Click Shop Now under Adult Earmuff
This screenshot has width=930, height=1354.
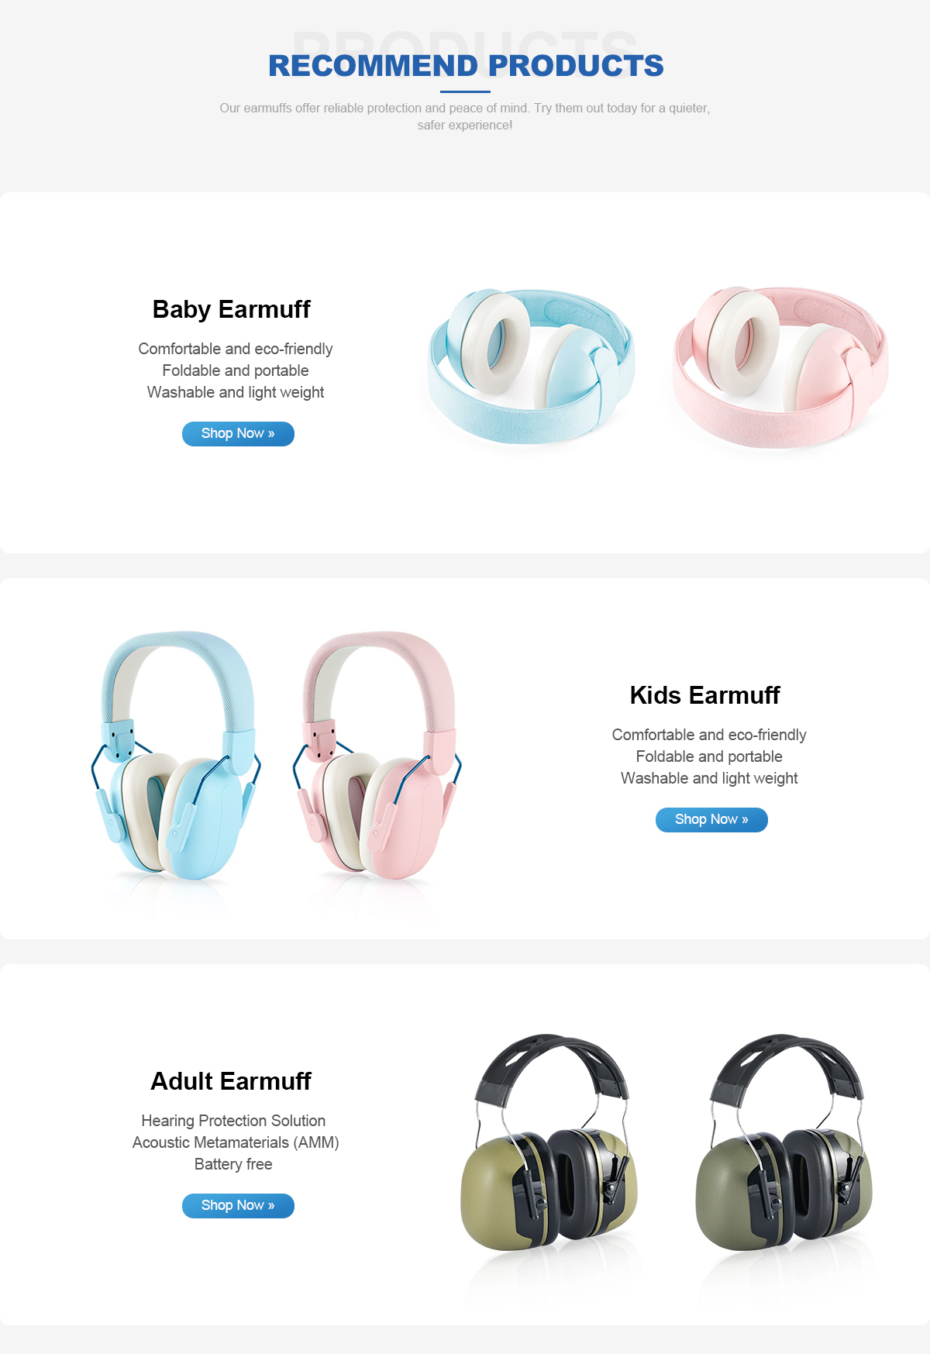(x=238, y=1205)
